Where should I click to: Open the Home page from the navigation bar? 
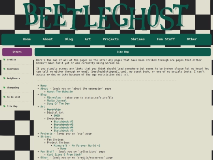click(27, 39)
